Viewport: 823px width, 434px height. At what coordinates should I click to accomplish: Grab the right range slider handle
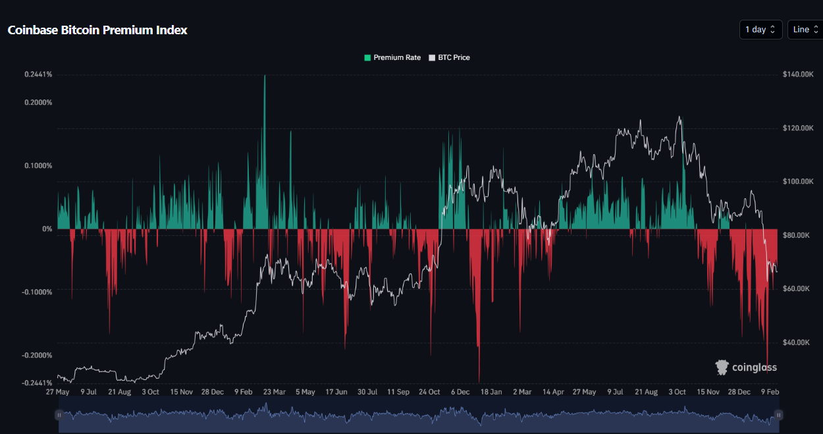pos(778,415)
